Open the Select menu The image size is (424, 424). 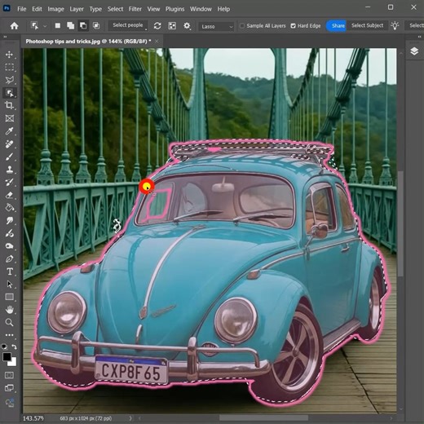click(115, 9)
